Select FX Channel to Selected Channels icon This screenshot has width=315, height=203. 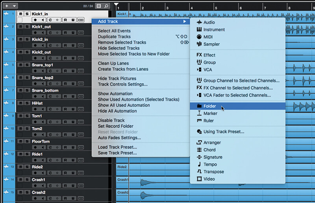[x=199, y=88]
